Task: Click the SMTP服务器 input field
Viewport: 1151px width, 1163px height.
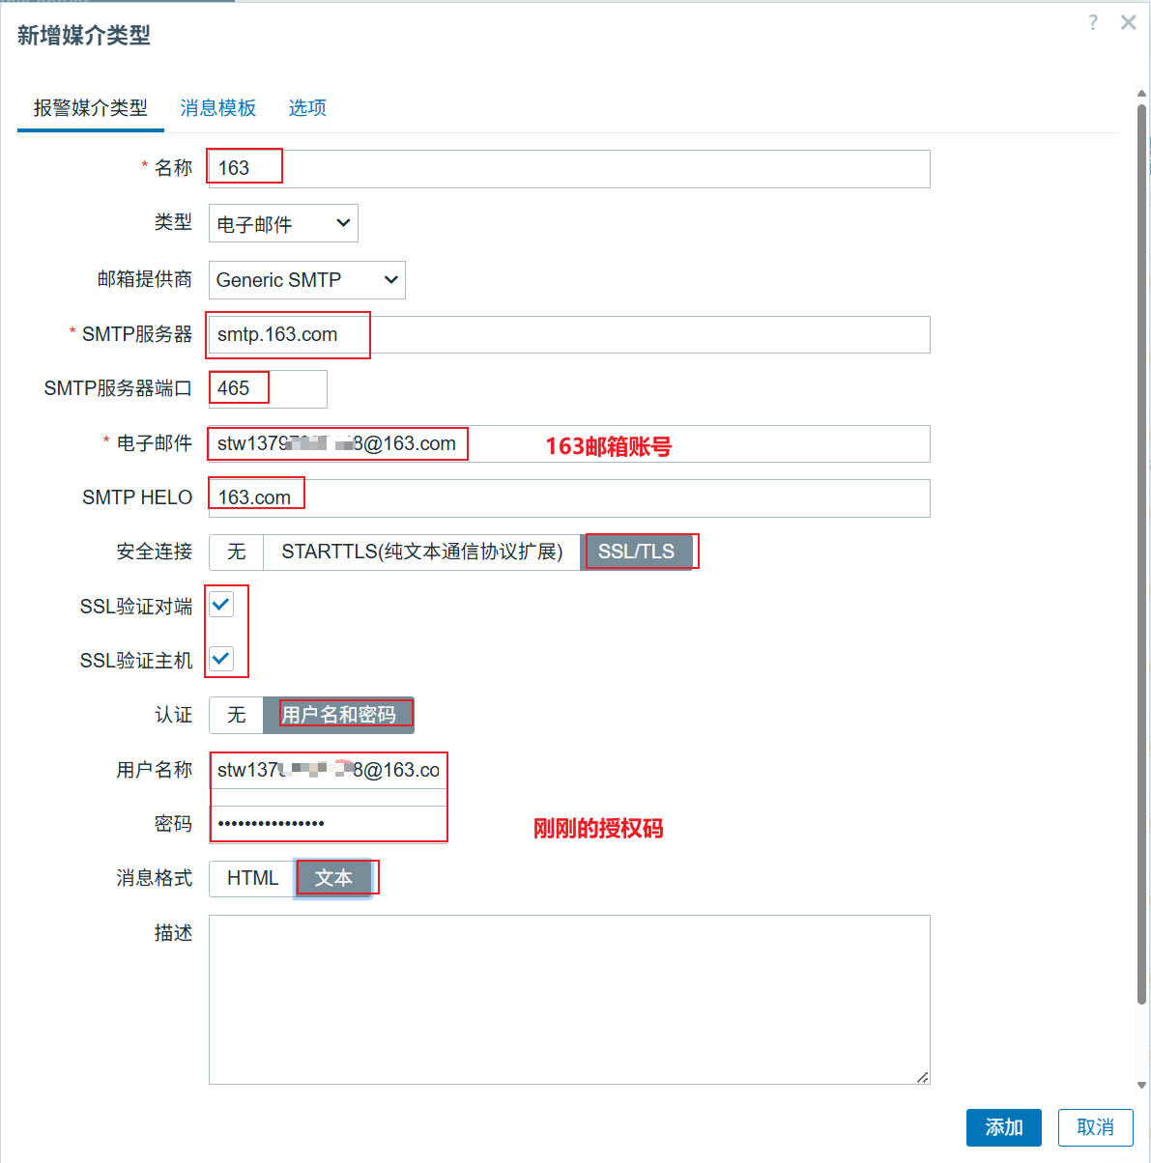Action: (569, 334)
